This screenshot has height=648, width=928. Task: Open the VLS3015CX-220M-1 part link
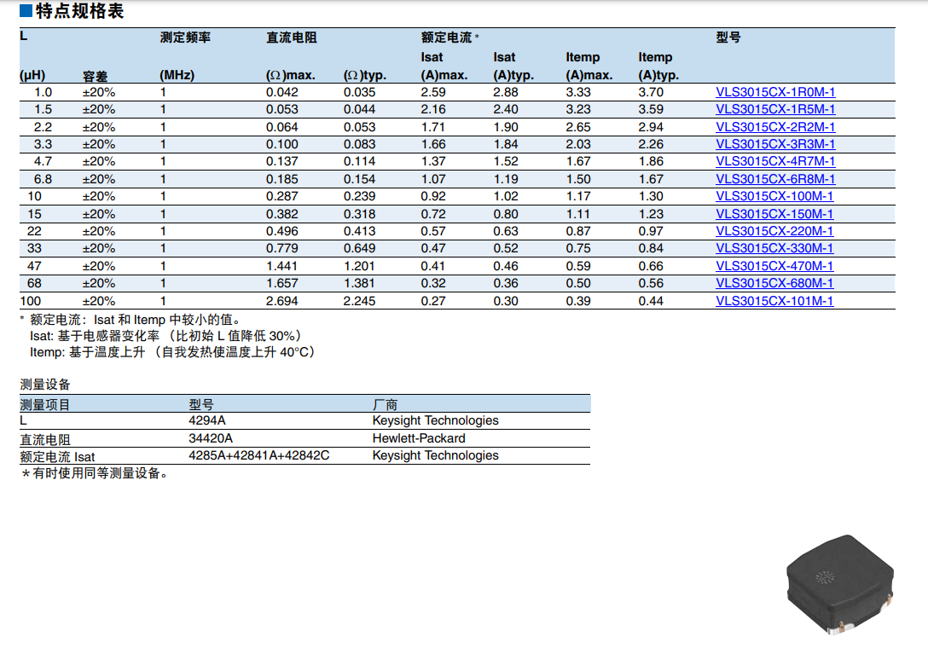click(x=774, y=231)
